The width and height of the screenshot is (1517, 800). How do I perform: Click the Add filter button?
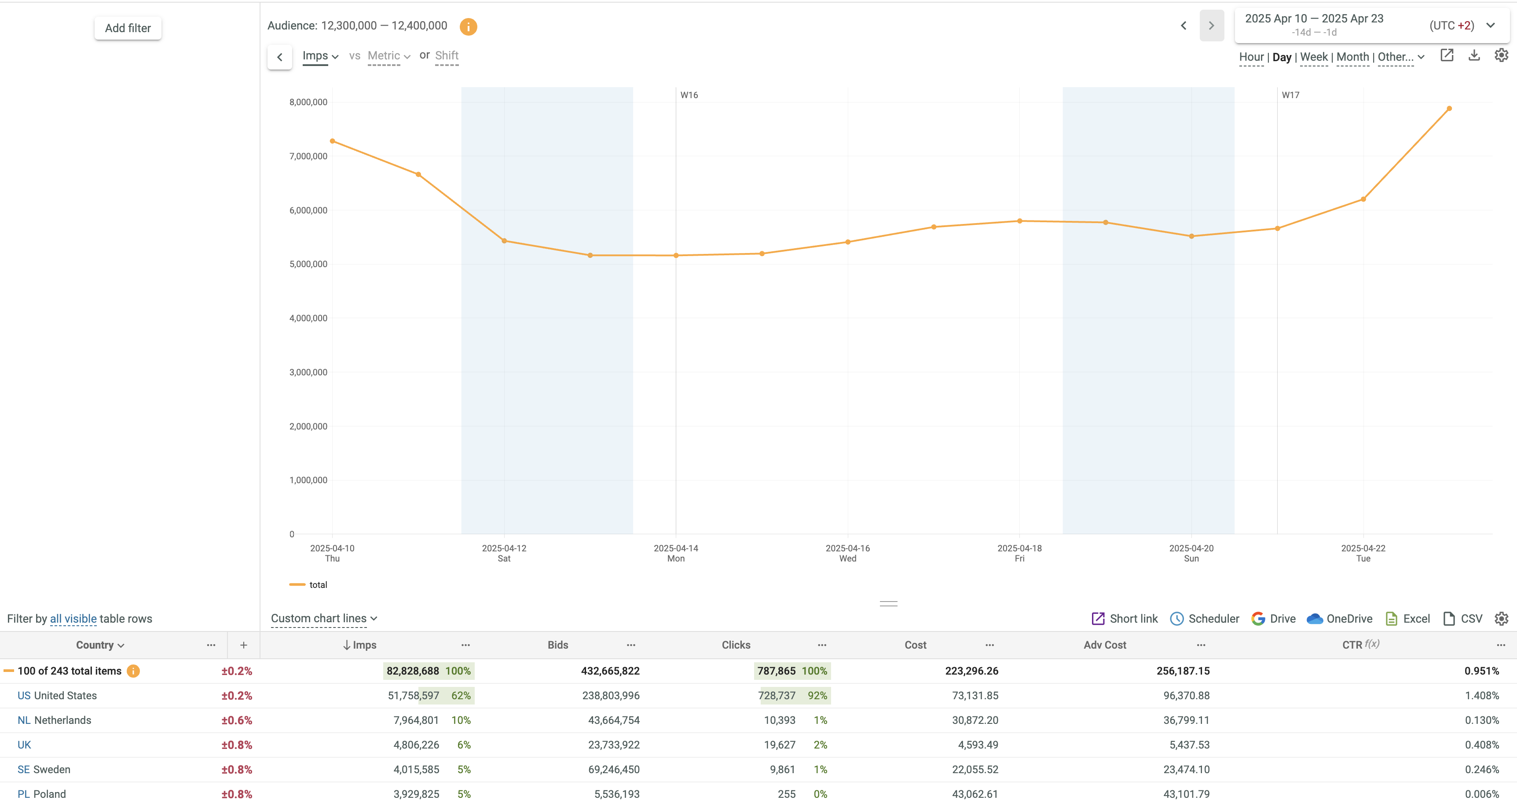[x=128, y=28]
